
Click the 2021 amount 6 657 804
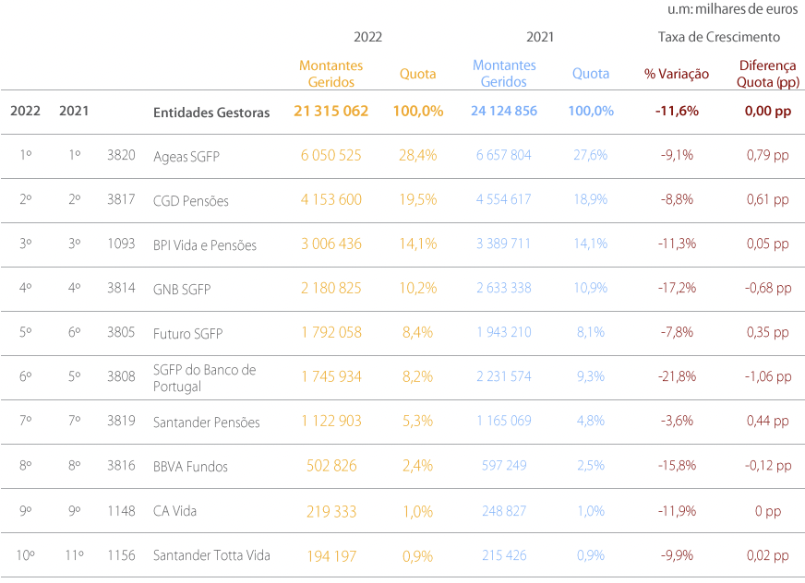click(x=504, y=155)
